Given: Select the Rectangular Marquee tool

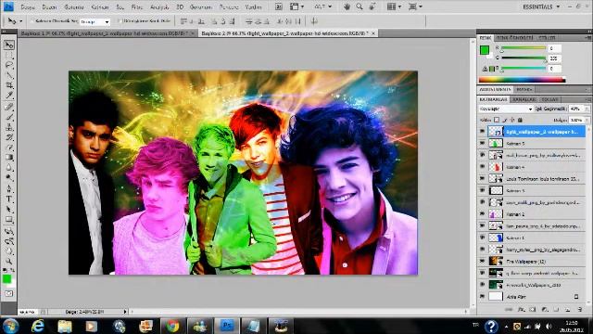Looking at the screenshot, I should point(9,56).
